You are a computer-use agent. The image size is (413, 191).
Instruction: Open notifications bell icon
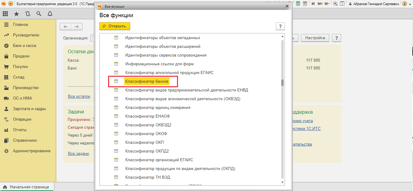click(50, 14)
